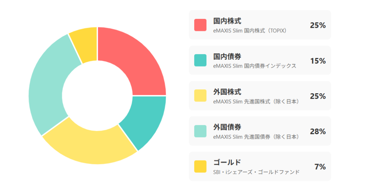This screenshot has width=365, height=189.
Task: Click the ゴールド legend title
Action: point(227,162)
